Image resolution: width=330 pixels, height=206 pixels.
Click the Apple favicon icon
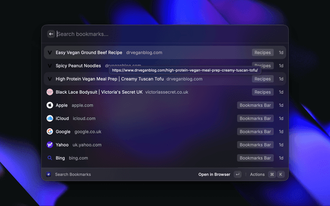(49, 105)
